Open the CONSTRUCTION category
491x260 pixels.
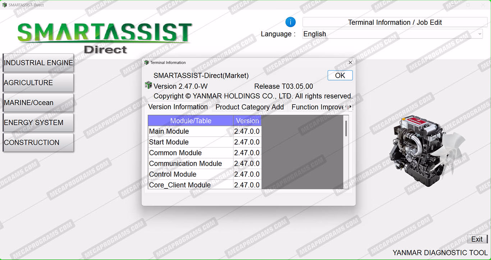pos(38,143)
